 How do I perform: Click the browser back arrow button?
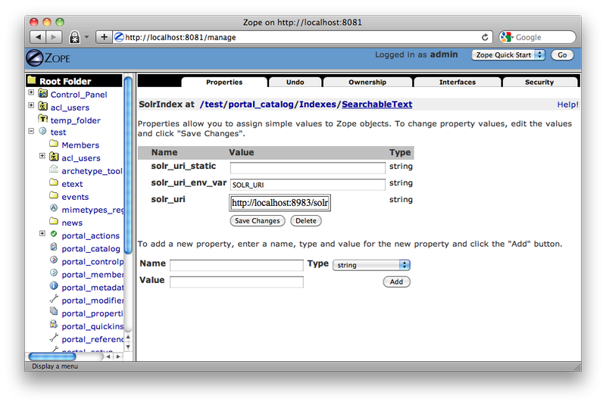[38, 37]
